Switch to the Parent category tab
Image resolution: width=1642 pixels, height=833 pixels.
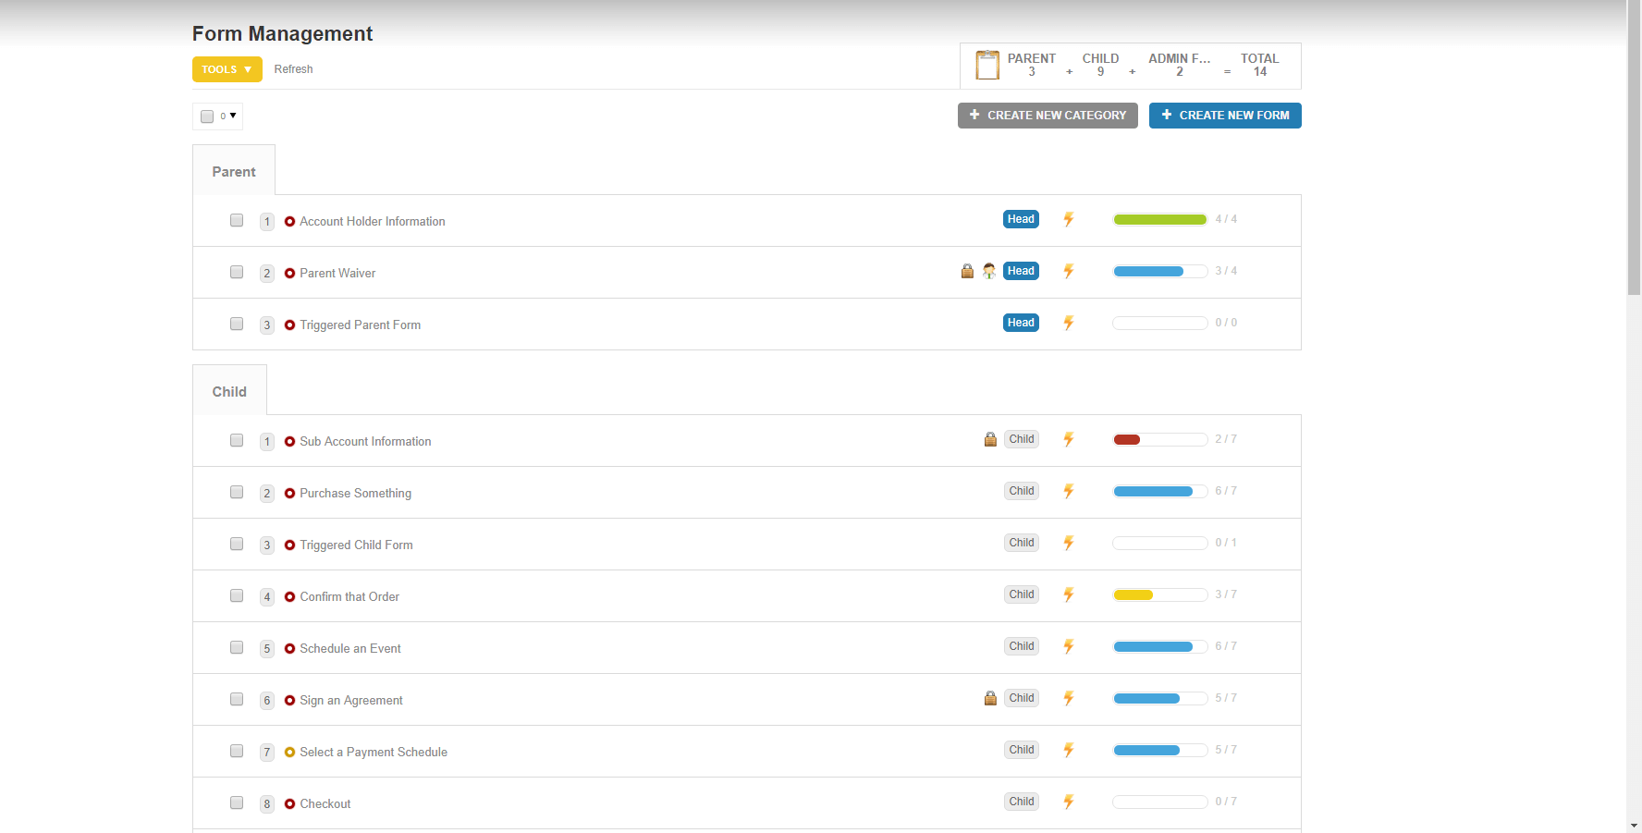click(x=234, y=171)
